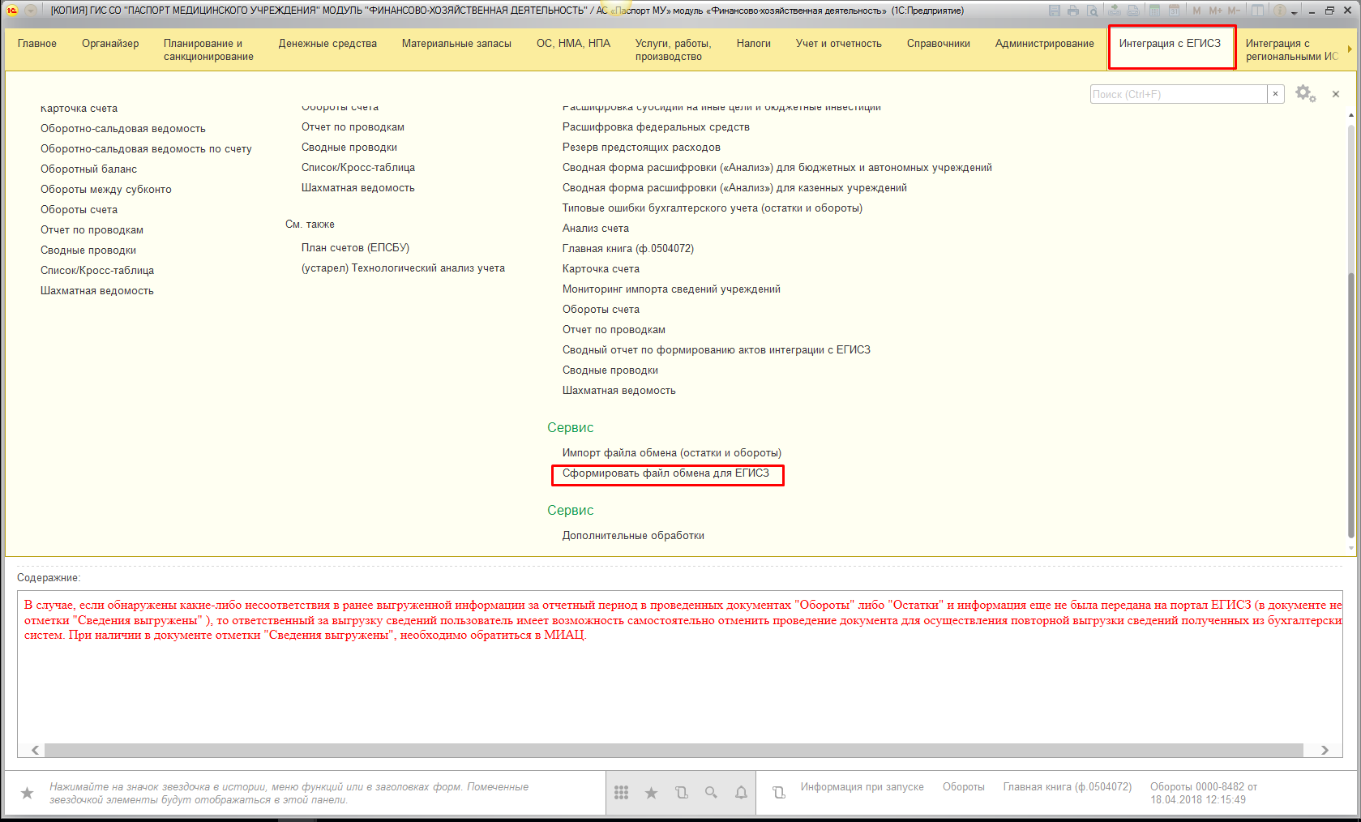Open menu settings gear icon
This screenshot has width=1361, height=822.
[x=1304, y=94]
